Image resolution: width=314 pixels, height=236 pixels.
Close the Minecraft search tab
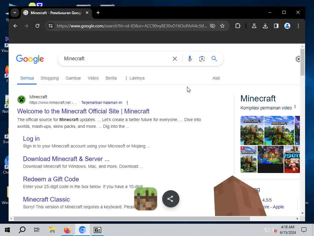[x=87, y=13]
